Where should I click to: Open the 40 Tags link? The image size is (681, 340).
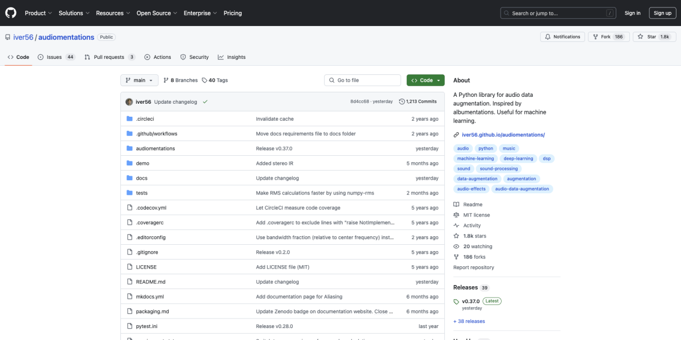click(x=215, y=80)
